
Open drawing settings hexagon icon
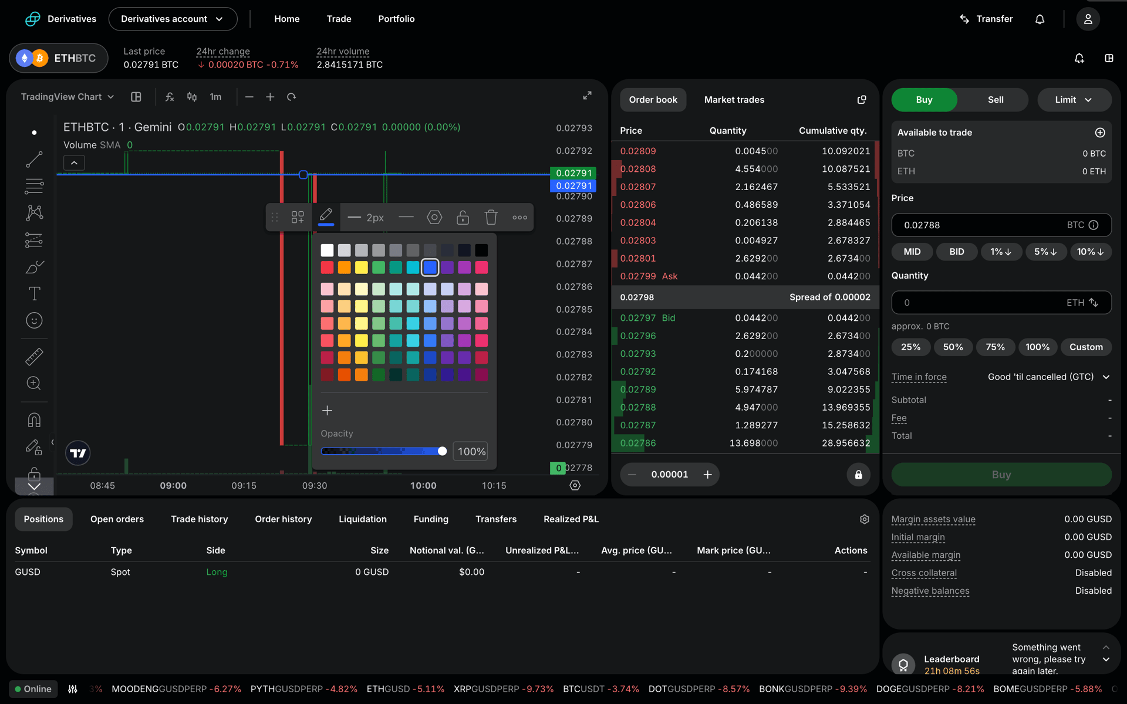click(434, 218)
